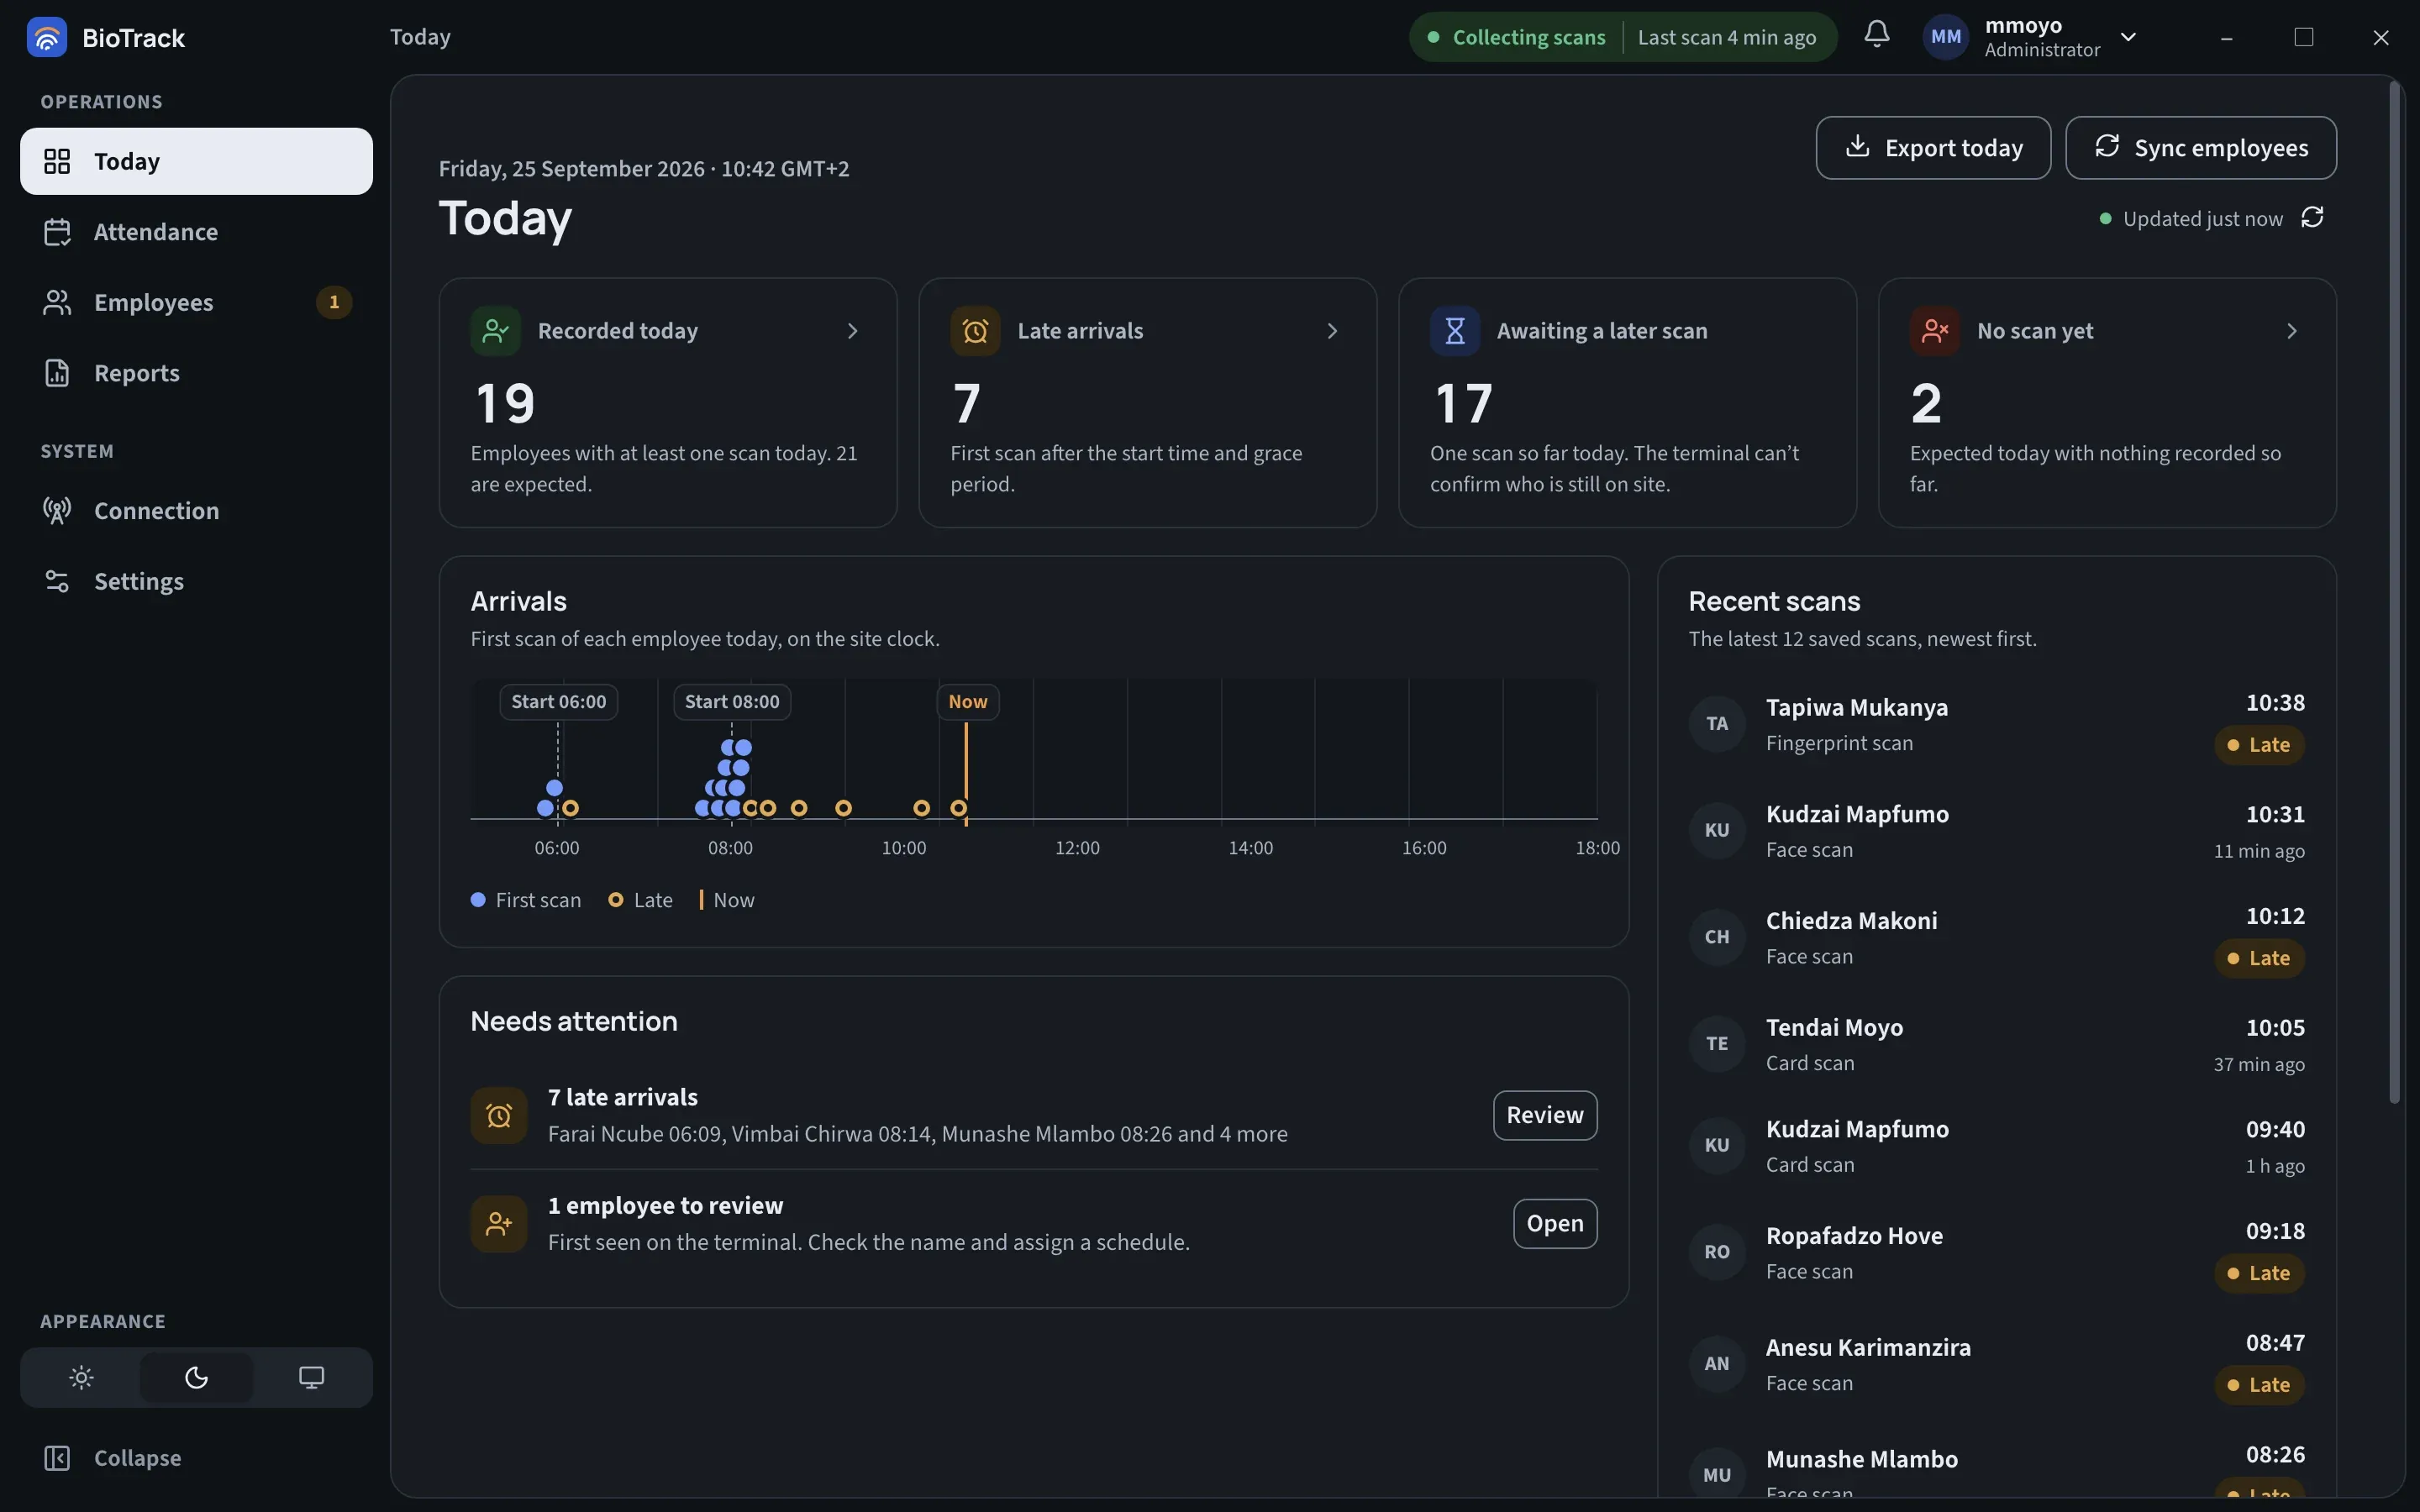Click the MM user avatar

pyautogui.click(x=1945, y=37)
